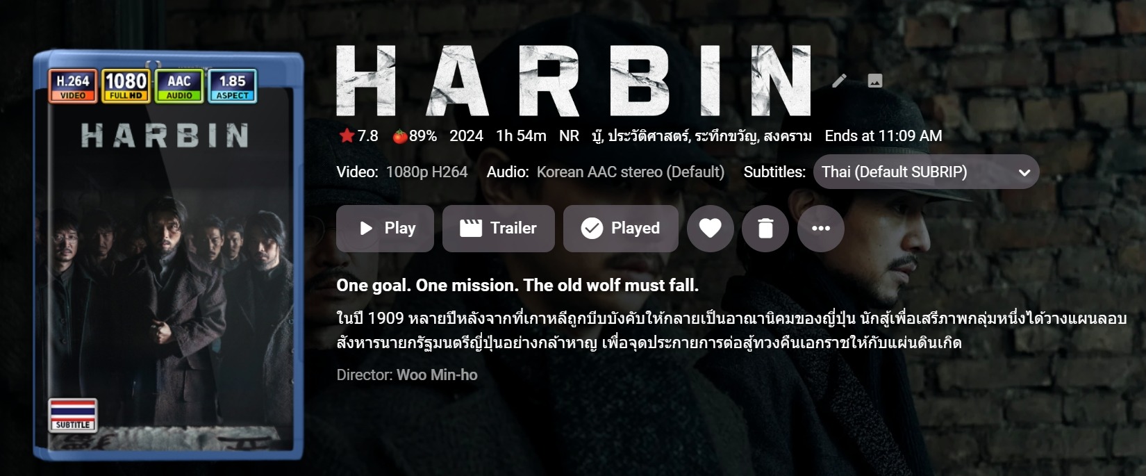The width and height of the screenshot is (1146, 476).
Task: Click the tomato 89% critic rating
Action: 415,136
